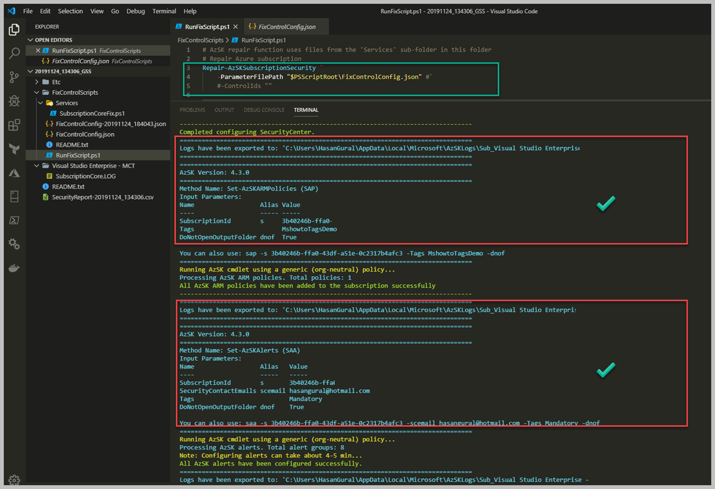Select the TERMINAL panel tab

(306, 110)
